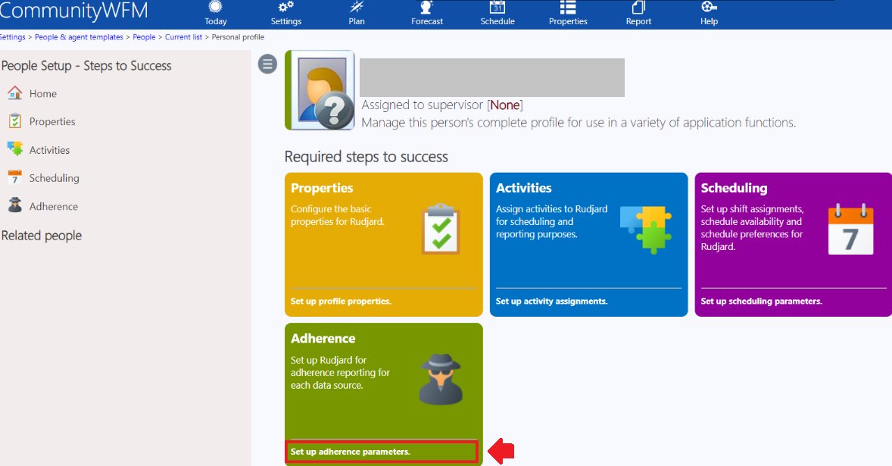Click the Activities puzzle icon in sidebar

[x=15, y=149]
